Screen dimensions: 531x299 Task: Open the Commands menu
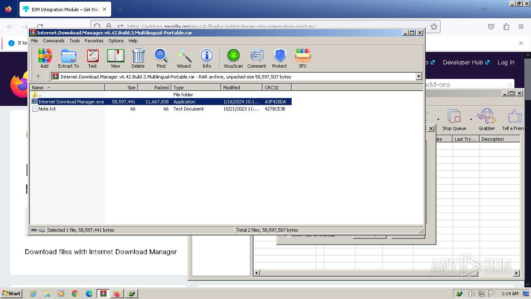pos(54,41)
